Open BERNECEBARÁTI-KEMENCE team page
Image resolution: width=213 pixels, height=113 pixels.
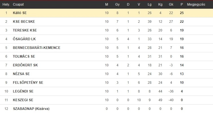point(36,48)
